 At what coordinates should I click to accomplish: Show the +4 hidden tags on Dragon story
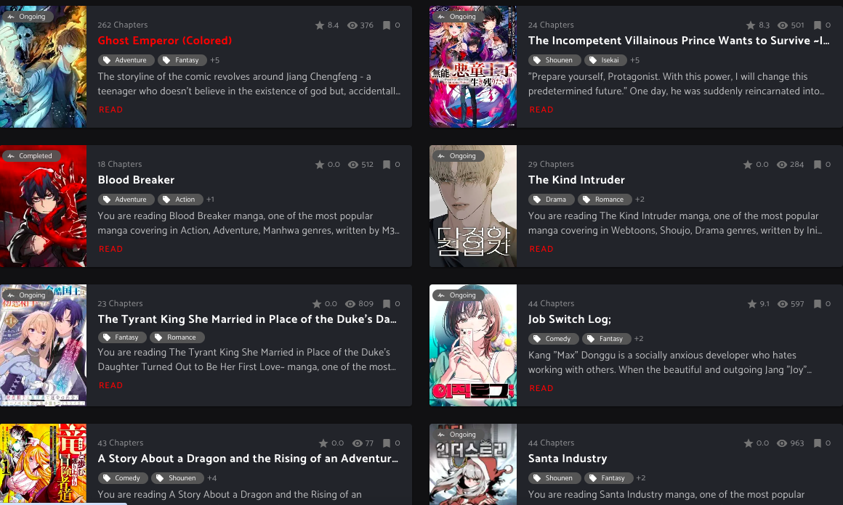click(211, 478)
